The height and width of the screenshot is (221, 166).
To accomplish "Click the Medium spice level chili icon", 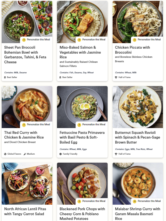I will (x=25, y=154).
